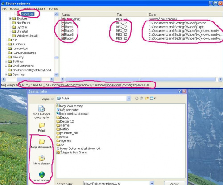Expand the Syncmgr registry key
Image resolution: width=223 pixels, height=185 pixels.
click(x=6, y=74)
